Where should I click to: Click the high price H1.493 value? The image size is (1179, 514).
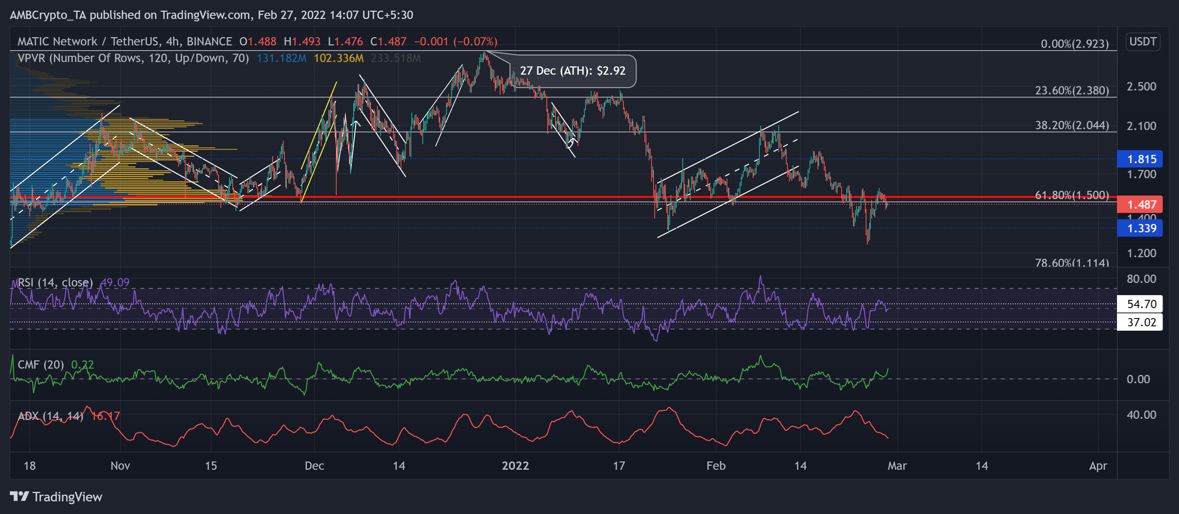tap(302, 41)
